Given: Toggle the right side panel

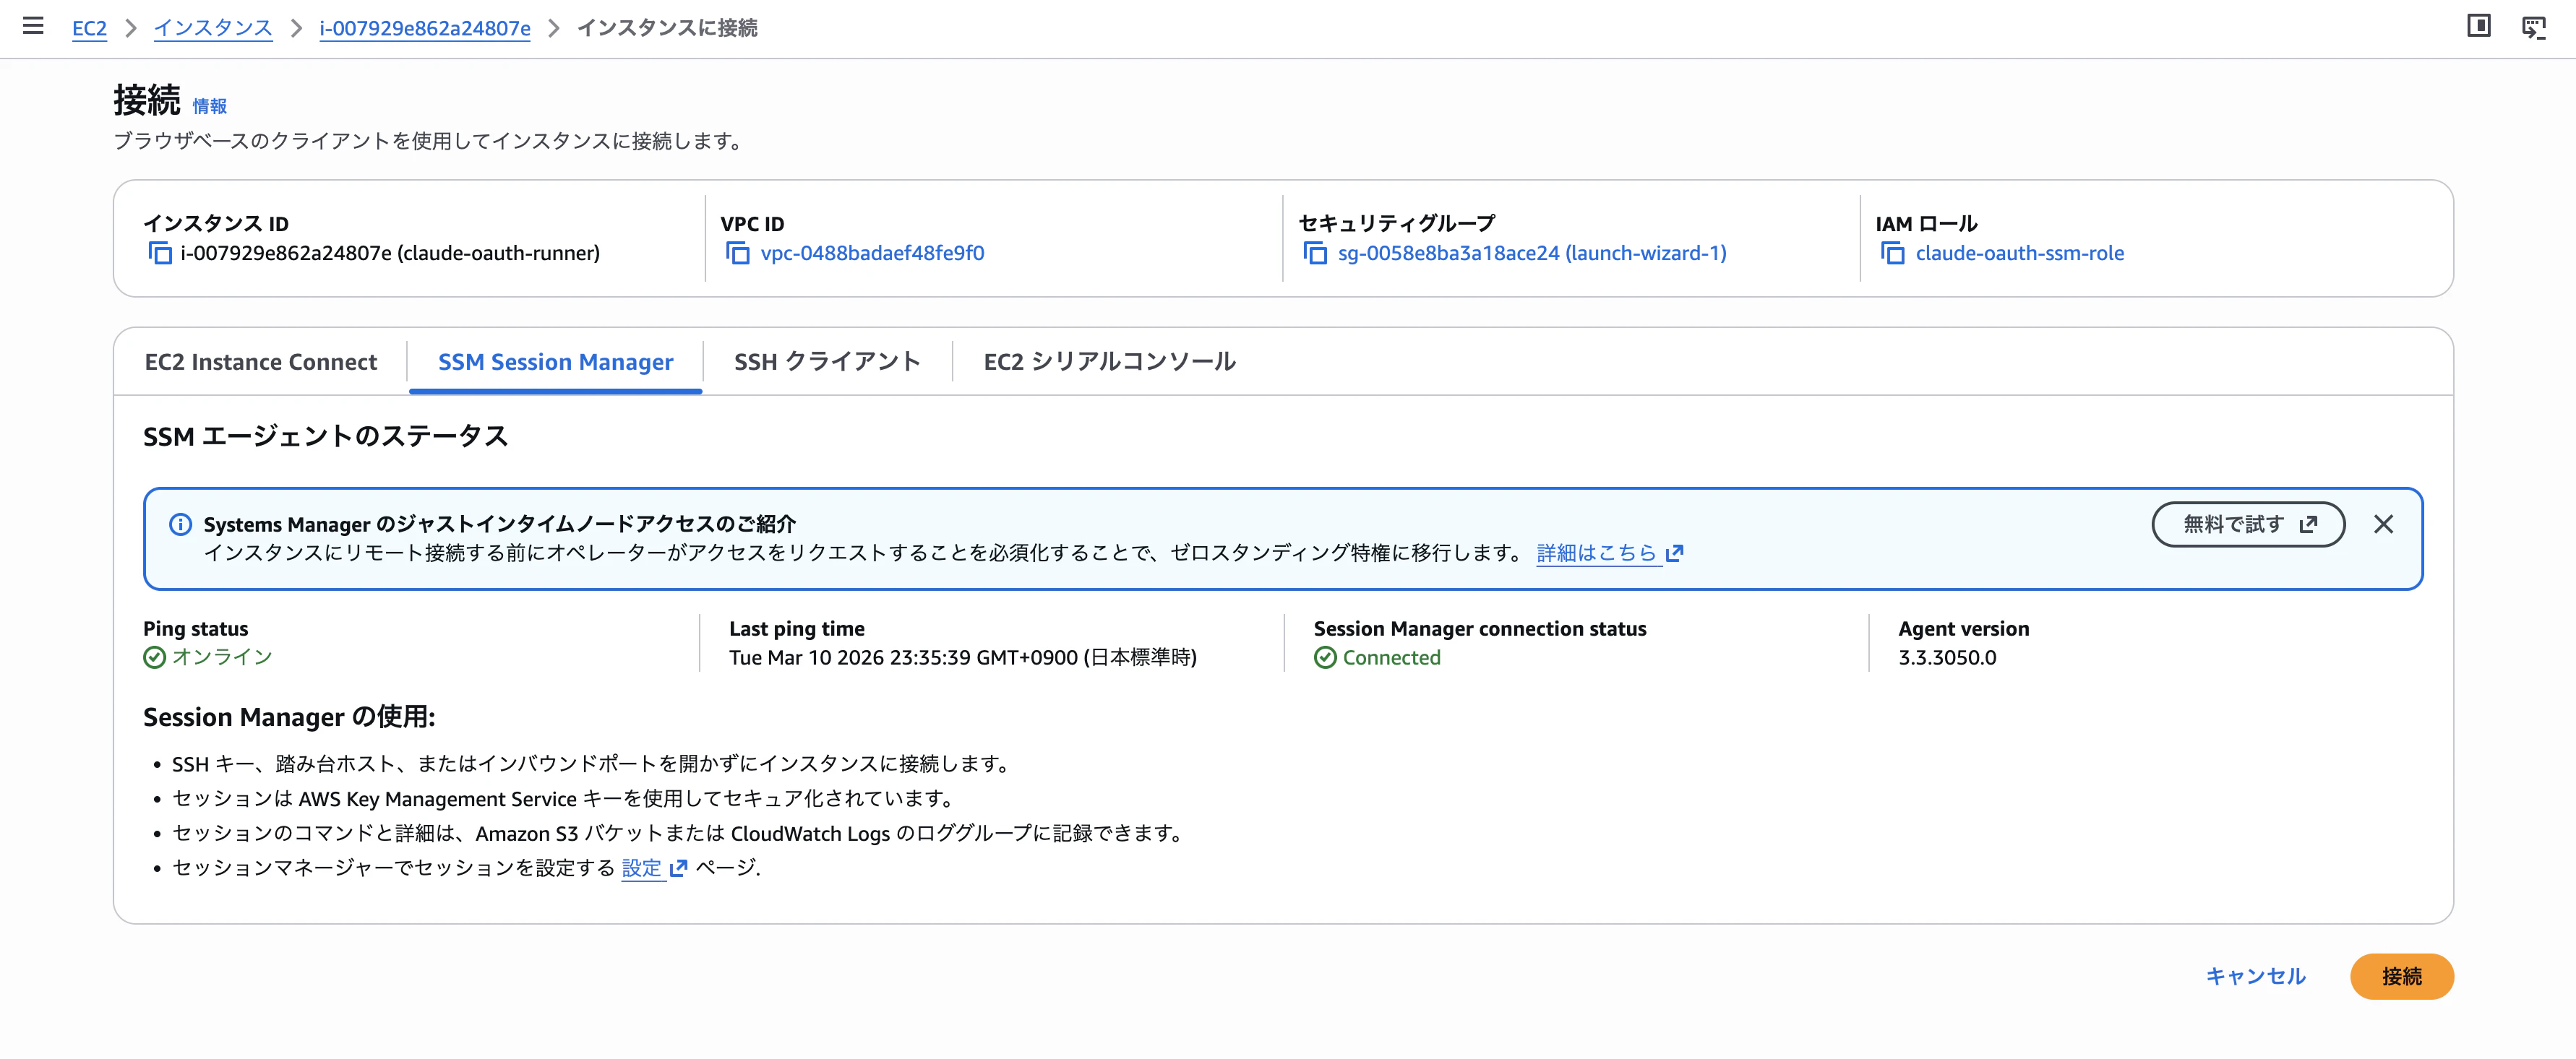Looking at the screenshot, I should click(2480, 27).
